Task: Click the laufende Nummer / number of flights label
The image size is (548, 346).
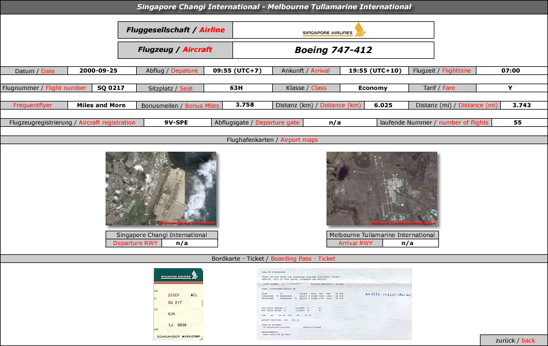Action: 434,123
